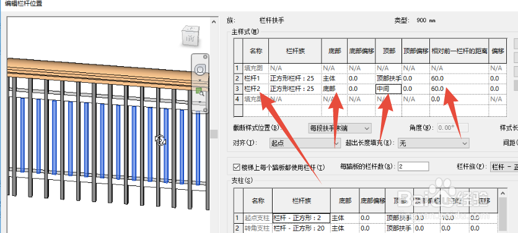Click 底部偏移 0.0 in 栏杆1 row
The width and height of the screenshot is (518, 233).
[361, 78]
